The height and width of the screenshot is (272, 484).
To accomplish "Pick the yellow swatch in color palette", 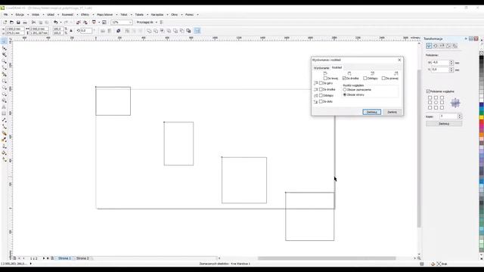I will click(x=482, y=118).
